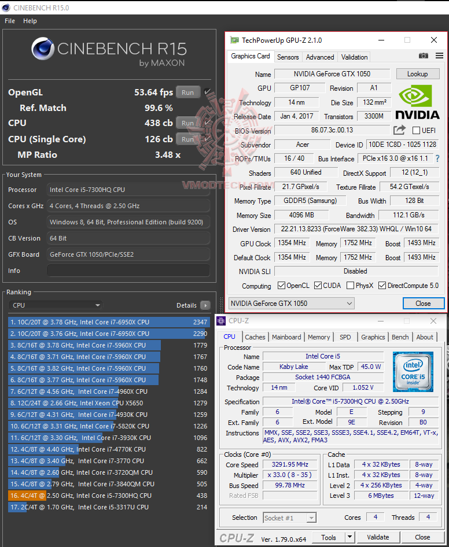
Task: Switch to the Validation tab in GPU-Z
Action: click(x=354, y=57)
